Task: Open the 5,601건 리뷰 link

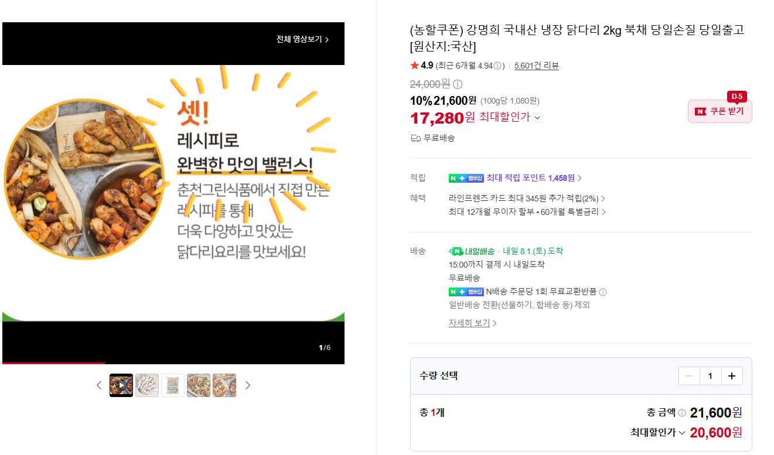Action: point(537,66)
